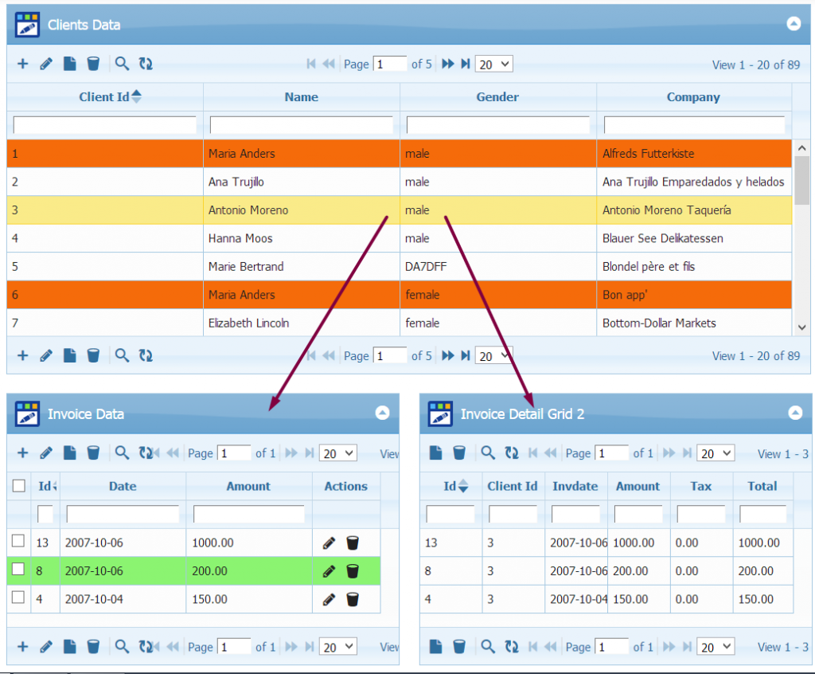Sort by the Company column header
815x674 pixels.
pos(693,97)
